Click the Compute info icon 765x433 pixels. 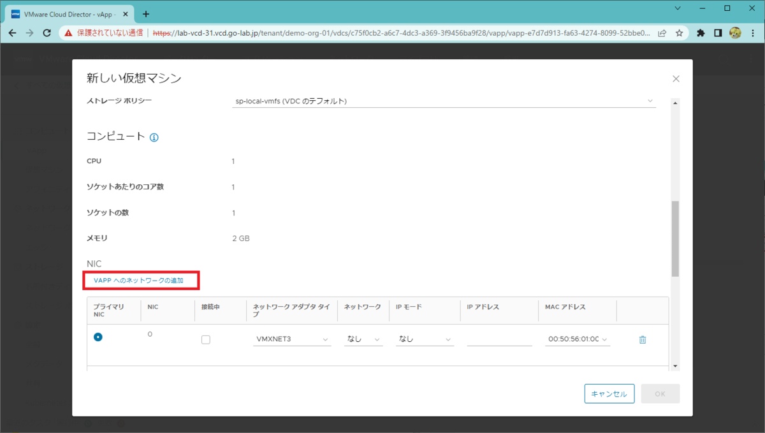point(154,137)
